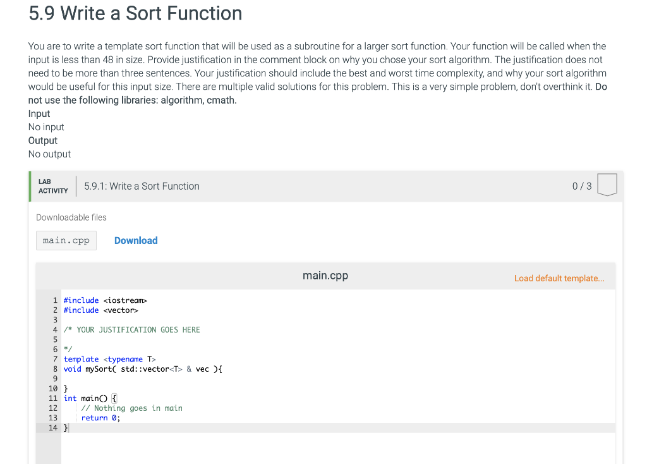Click the Downloadable files label
This screenshot has width=647, height=464.
[x=71, y=217]
